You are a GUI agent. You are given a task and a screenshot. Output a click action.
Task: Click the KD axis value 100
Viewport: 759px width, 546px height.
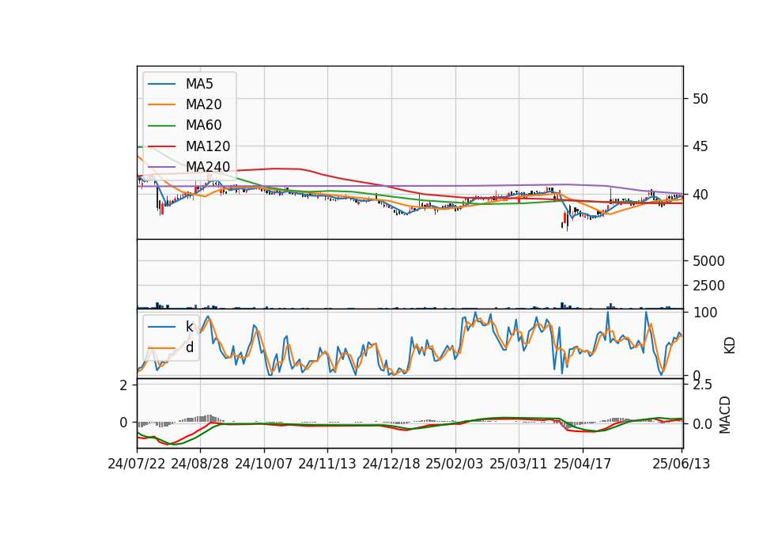705,313
